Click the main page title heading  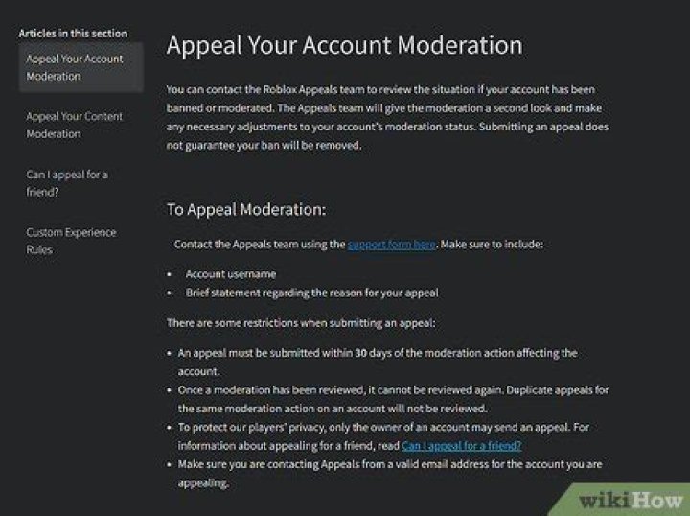(344, 46)
